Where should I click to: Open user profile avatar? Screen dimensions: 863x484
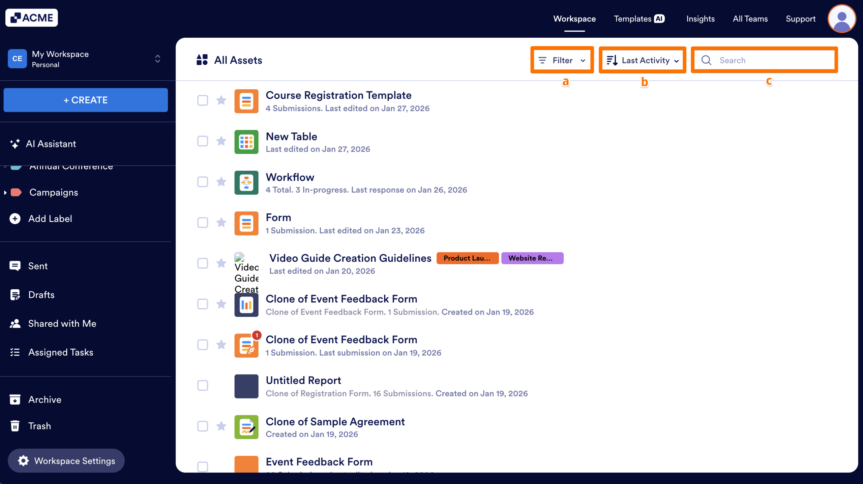[841, 19]
